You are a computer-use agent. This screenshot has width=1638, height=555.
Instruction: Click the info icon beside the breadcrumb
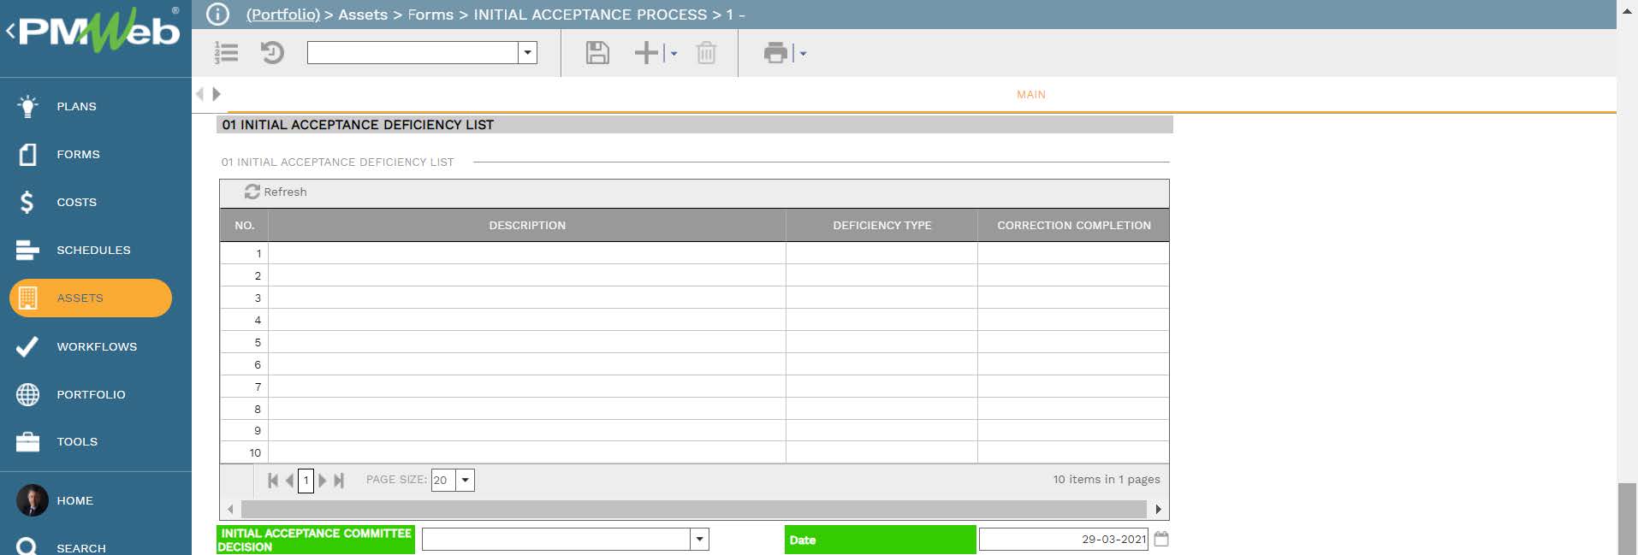[217, 15]
